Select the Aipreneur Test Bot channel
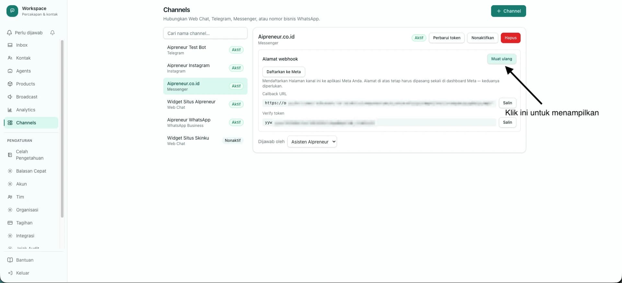Screen dimensions: 622x283 click(205, 50)
